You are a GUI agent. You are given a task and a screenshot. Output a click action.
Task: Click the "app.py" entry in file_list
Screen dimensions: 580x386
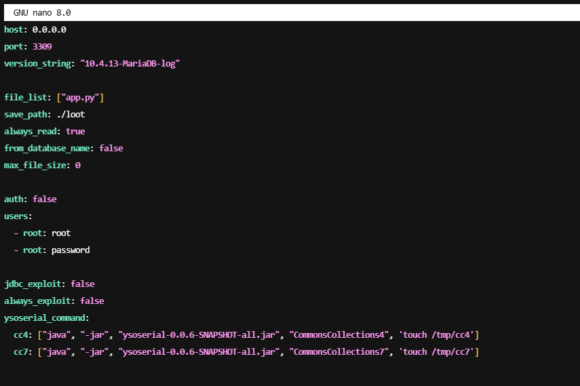pos(80,98)
